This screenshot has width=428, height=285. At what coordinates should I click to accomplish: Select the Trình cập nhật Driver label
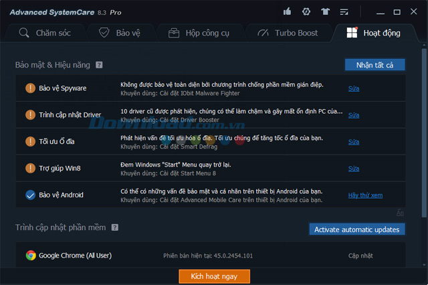click(x=70, y=115)
